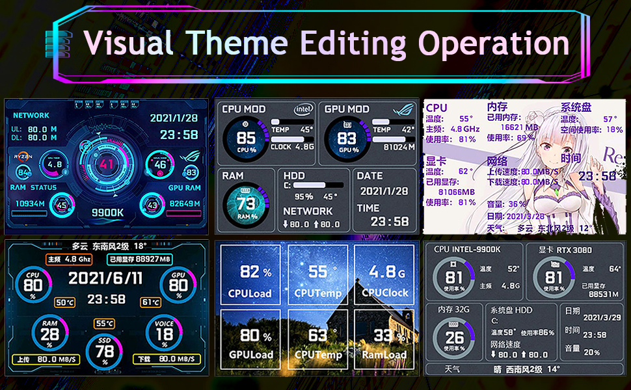Click the '多云 东南风2级 18°' weather text
631x390 pixels.
coord(109,246)
